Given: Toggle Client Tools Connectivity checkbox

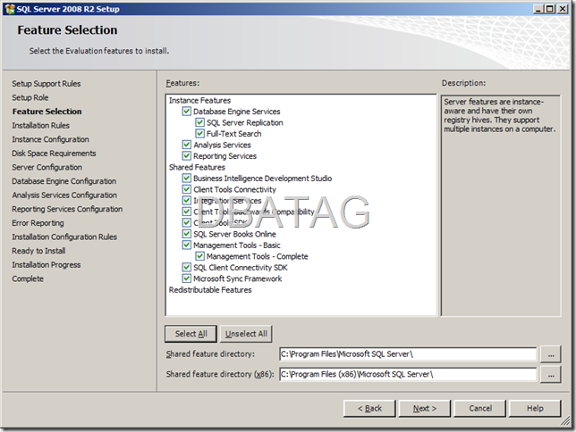Looking at the screenshot, I should coord(187,189).
